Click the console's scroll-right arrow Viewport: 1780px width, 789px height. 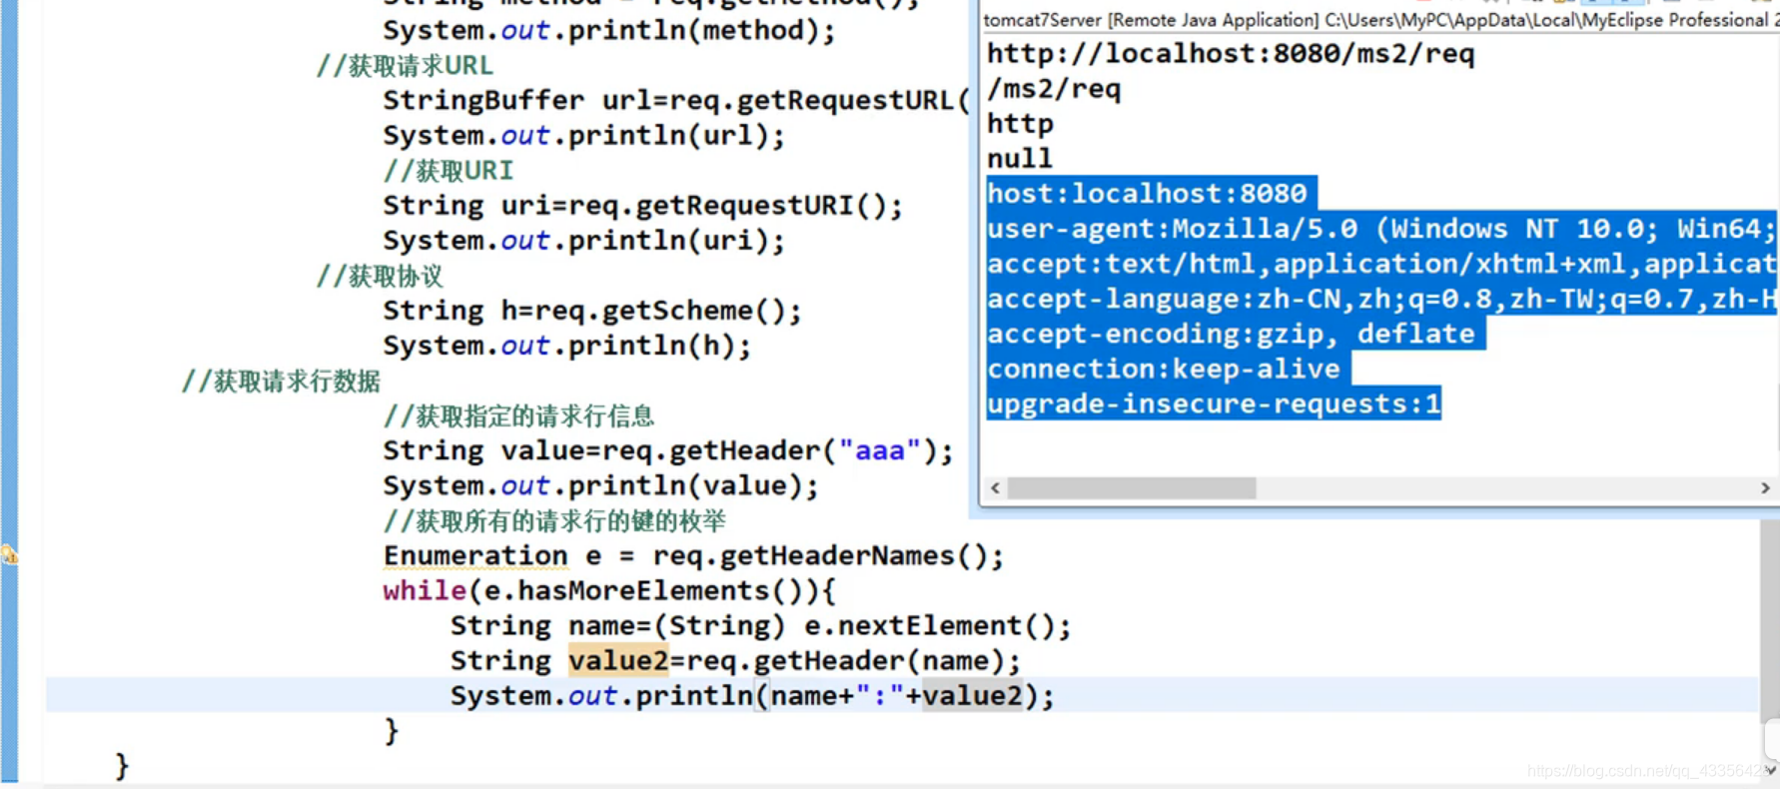[1765, 487]
